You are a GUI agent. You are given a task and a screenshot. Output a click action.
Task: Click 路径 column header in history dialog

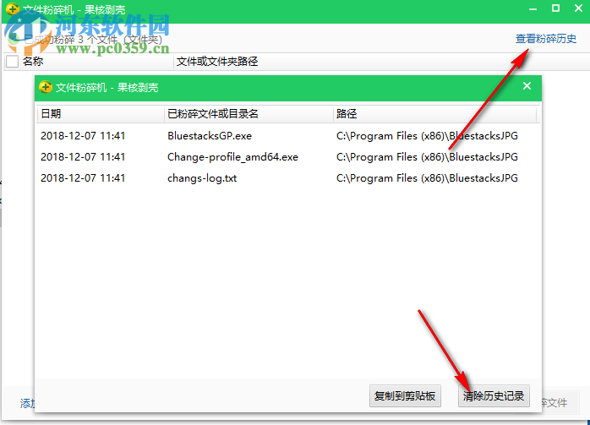(434, 113)
